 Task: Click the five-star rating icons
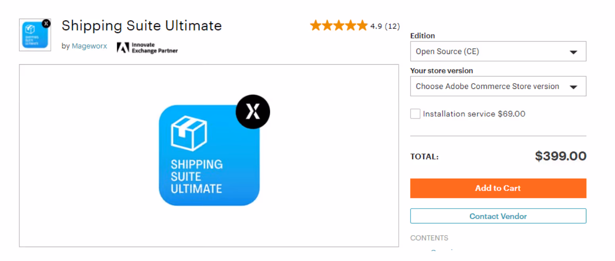click(339, 26)
